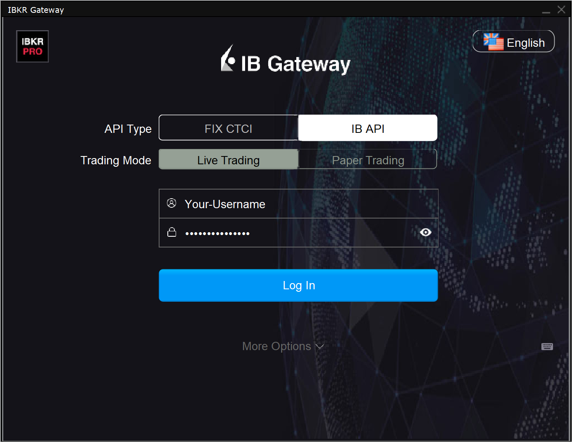Click the API Type label
The width and height of the screenshot is (572, 442).
pyautogui.click(x=128, y=129)
